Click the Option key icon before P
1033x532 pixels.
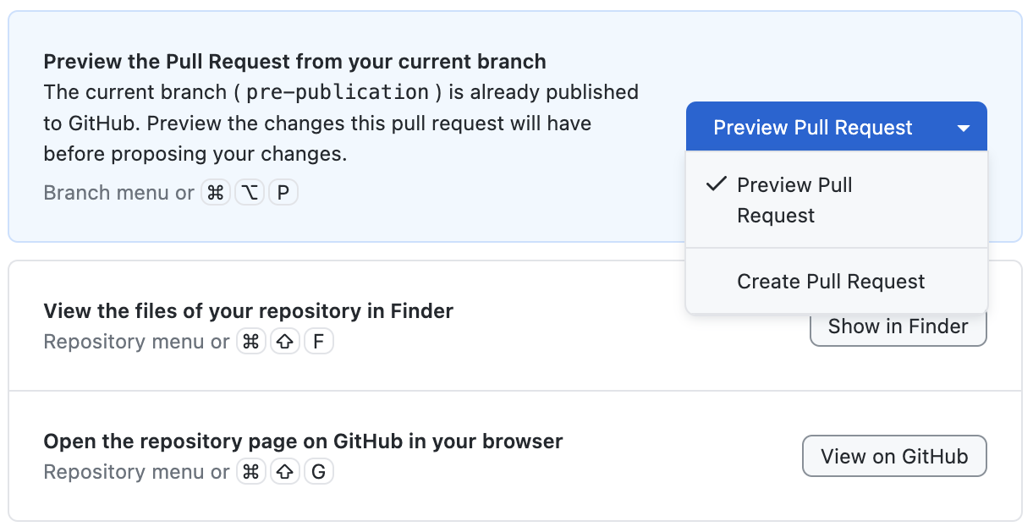pos(250,193)
